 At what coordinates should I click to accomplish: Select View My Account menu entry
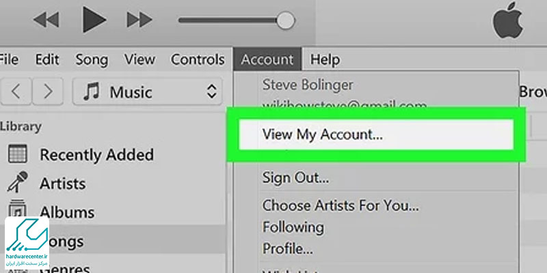click(376, 134)
